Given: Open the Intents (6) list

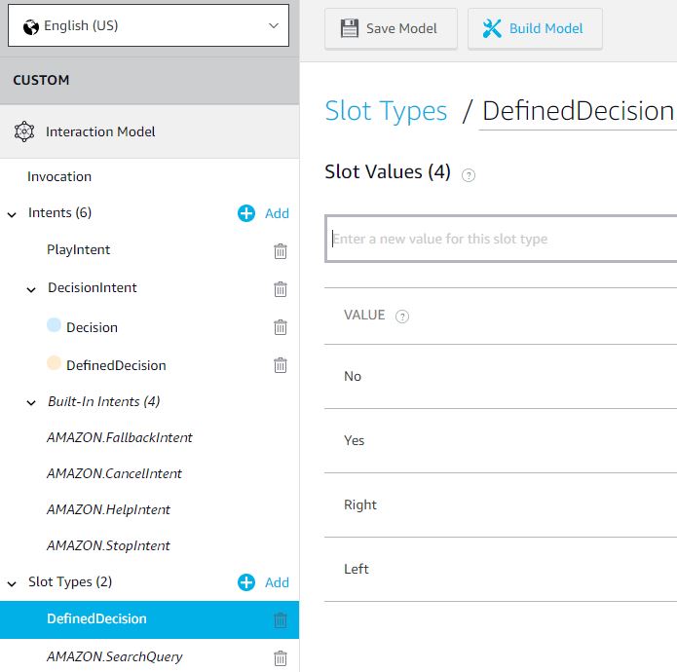Looking at the screenshot, I should pyautogui.click(x=59, y=212).
